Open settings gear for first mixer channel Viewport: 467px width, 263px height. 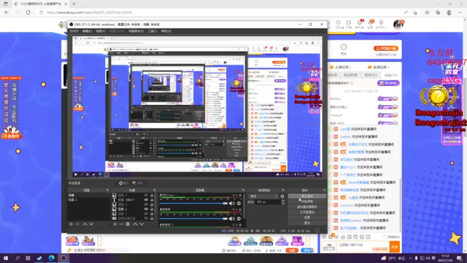pyautogui.click(x=239, y=203)
